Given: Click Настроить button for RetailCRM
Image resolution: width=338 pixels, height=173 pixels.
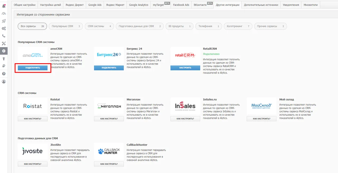Looking at the screenshot, I should point(185,68).
